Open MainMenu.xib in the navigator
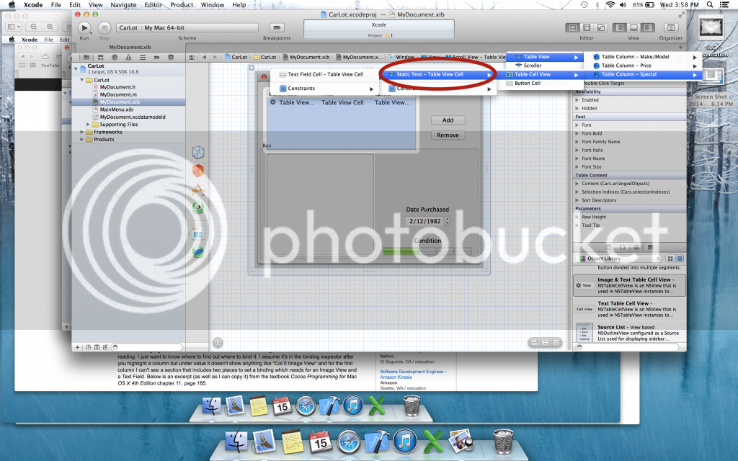This screenshot has height=461, width=738. point(116,109)
